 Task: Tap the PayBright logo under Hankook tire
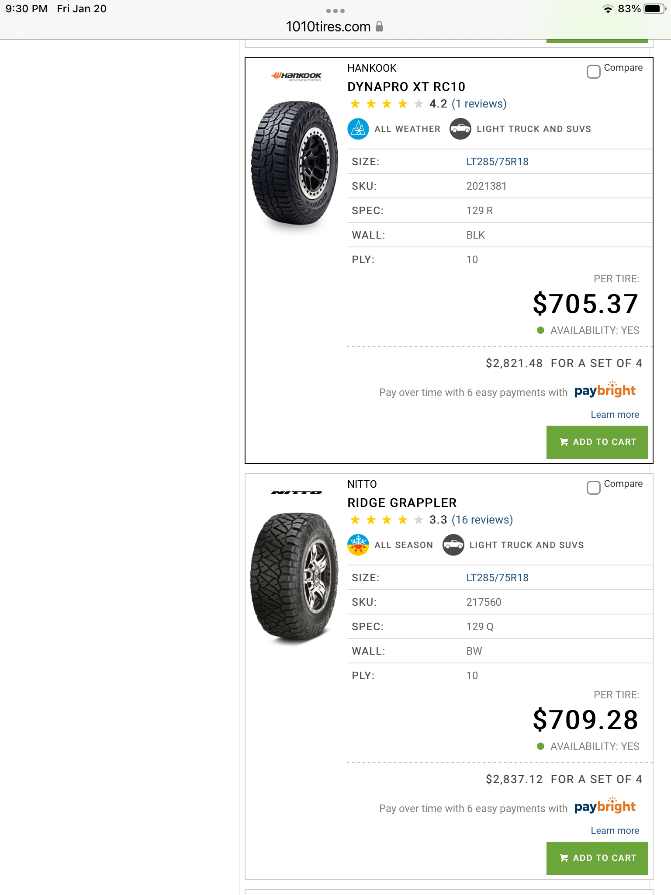pos(605,390)
